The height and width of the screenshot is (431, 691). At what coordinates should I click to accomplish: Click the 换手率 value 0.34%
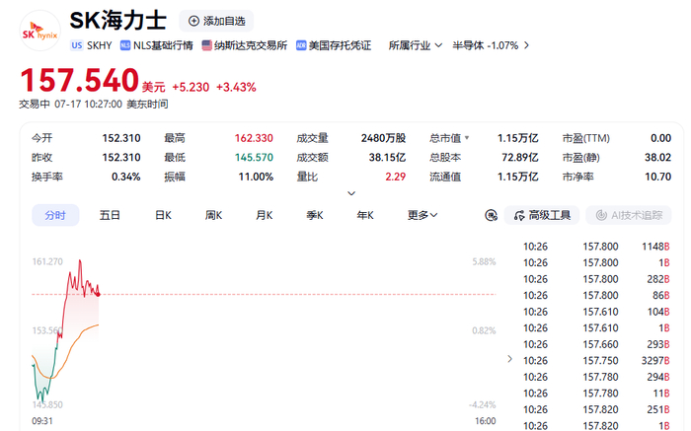coord(125,177)
